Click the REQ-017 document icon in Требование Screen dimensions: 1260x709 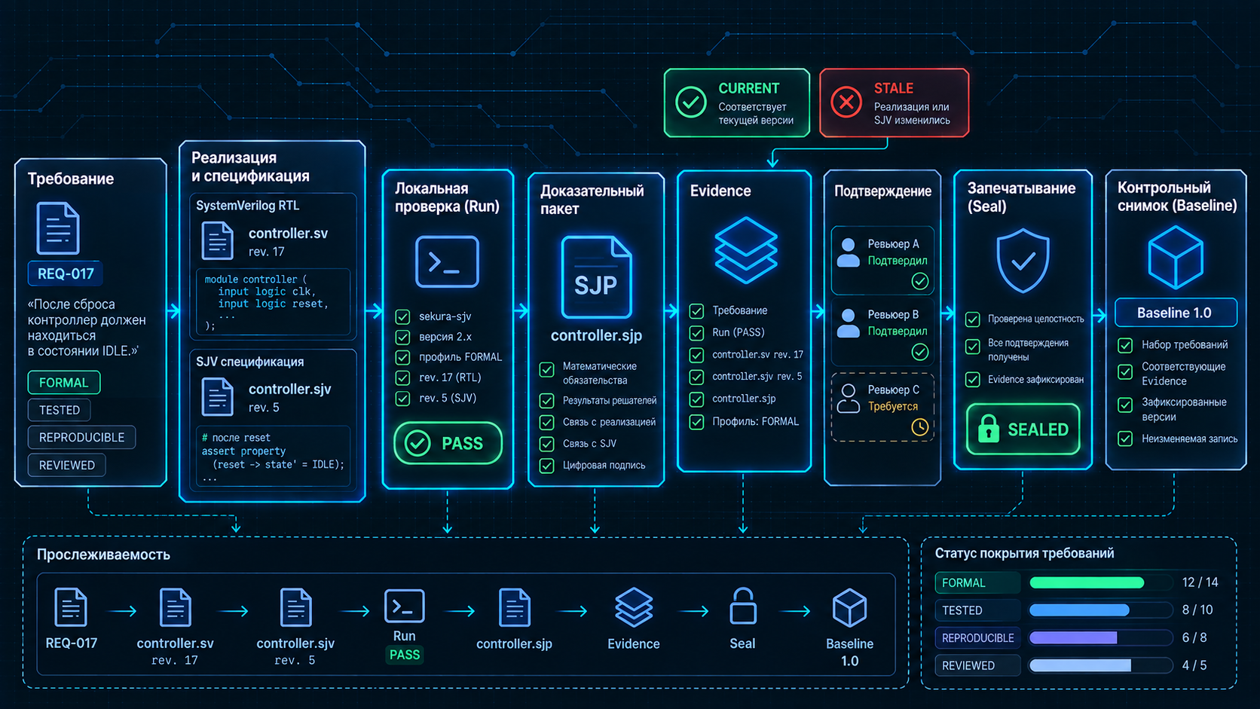58,228
